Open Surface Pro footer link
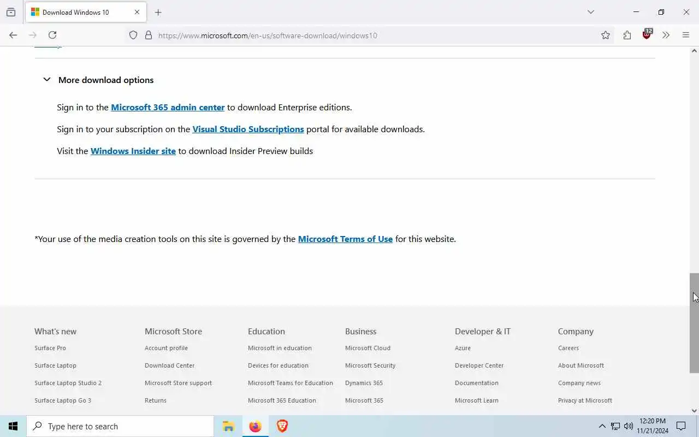 point(50,348)
